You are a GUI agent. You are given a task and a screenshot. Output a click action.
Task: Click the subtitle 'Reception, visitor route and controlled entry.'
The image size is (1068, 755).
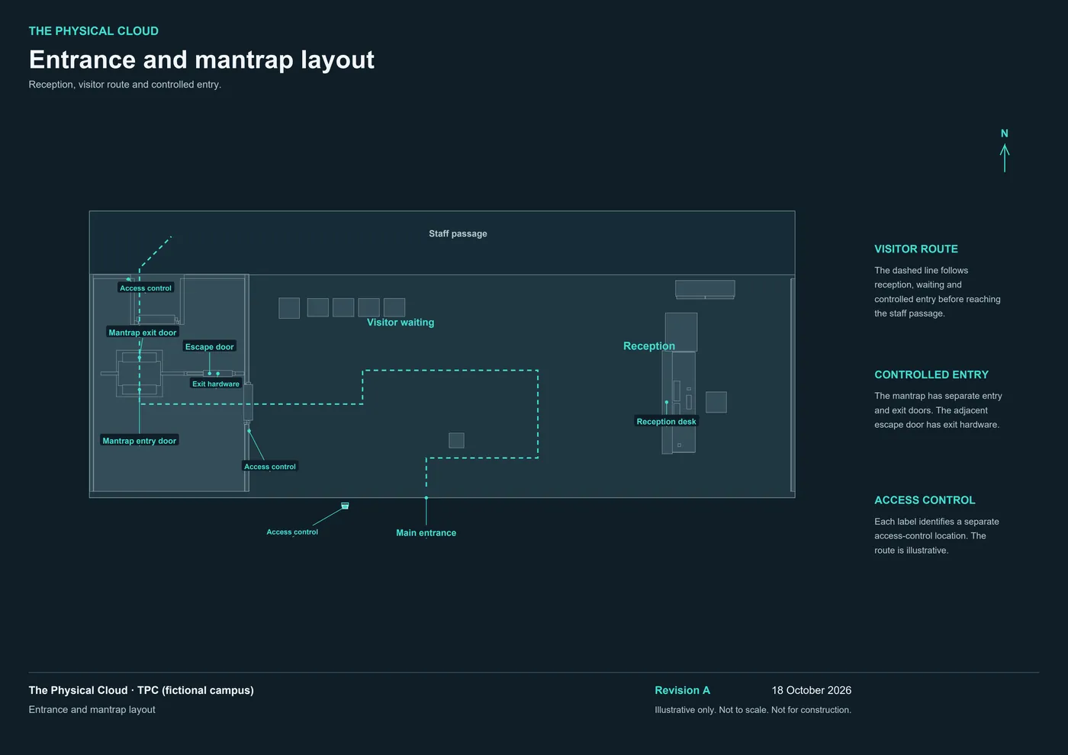point(125,85)
